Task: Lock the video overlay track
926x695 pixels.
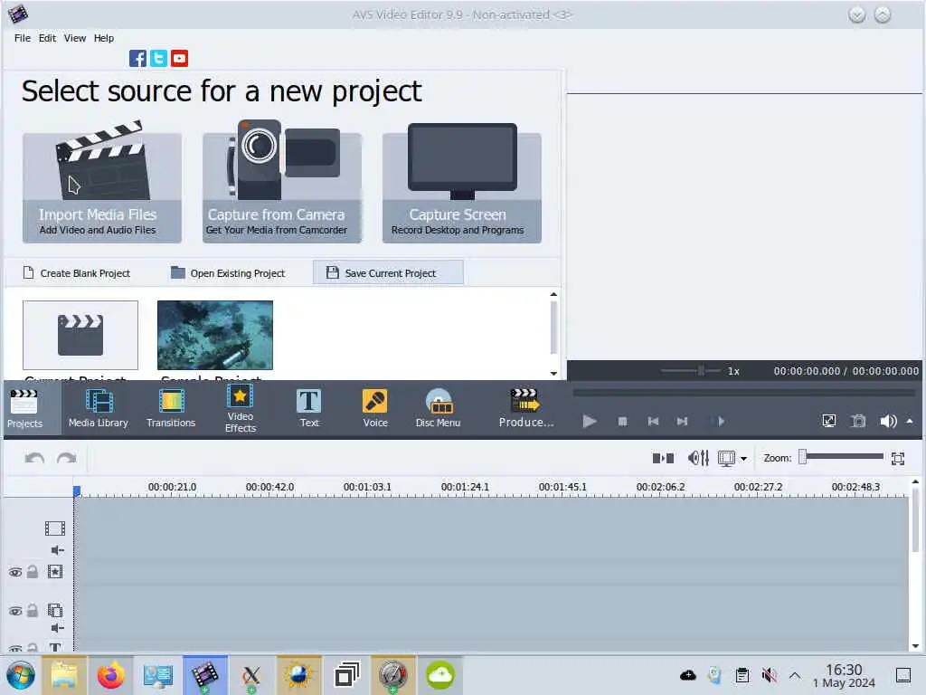Action: (33, 611)
